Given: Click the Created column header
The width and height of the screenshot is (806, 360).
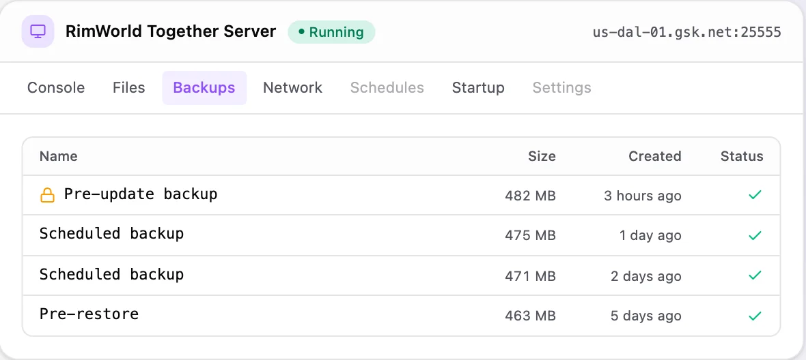Looking at the screenshot, I should (x=655, y=156).
